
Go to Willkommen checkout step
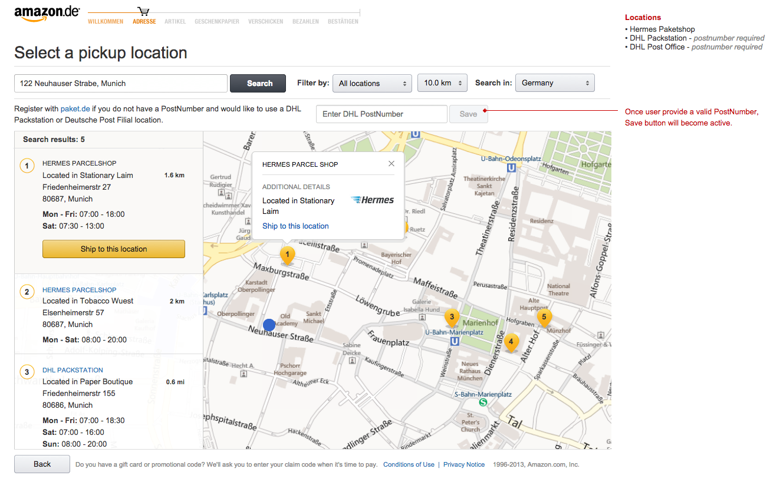tap(106, 22)
